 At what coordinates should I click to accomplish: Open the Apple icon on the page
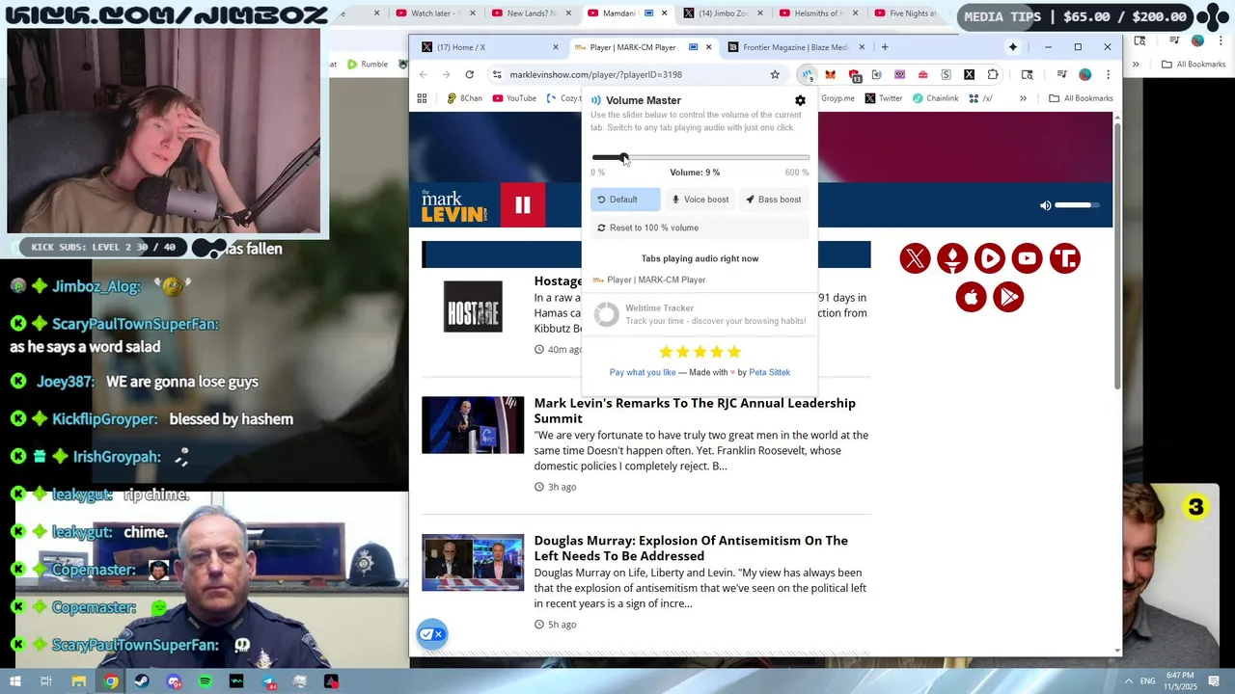coord(972,297)
